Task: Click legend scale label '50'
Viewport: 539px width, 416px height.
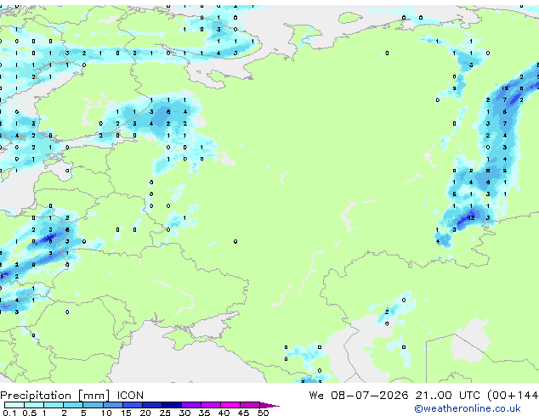Action: coord(264,413)
